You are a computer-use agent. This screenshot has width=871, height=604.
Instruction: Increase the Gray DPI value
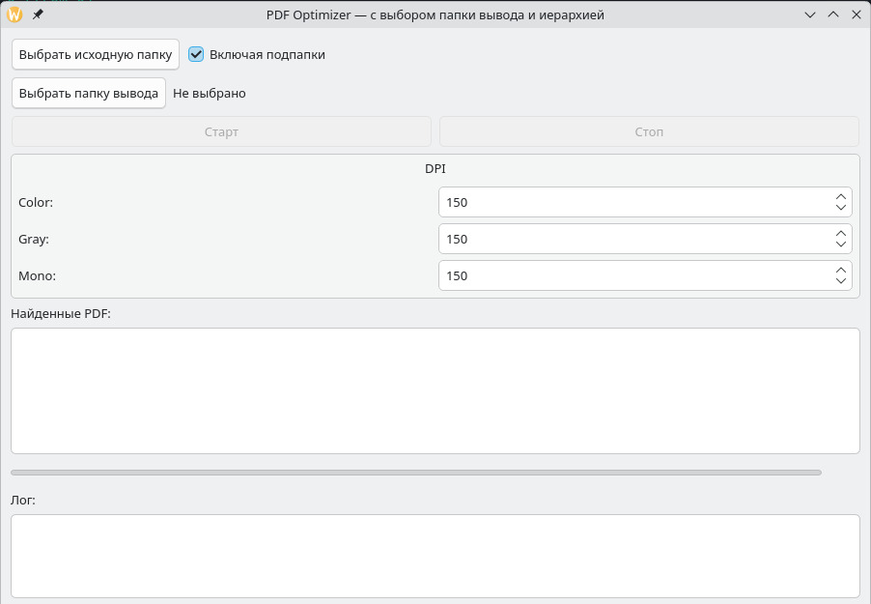click(841, 234)
